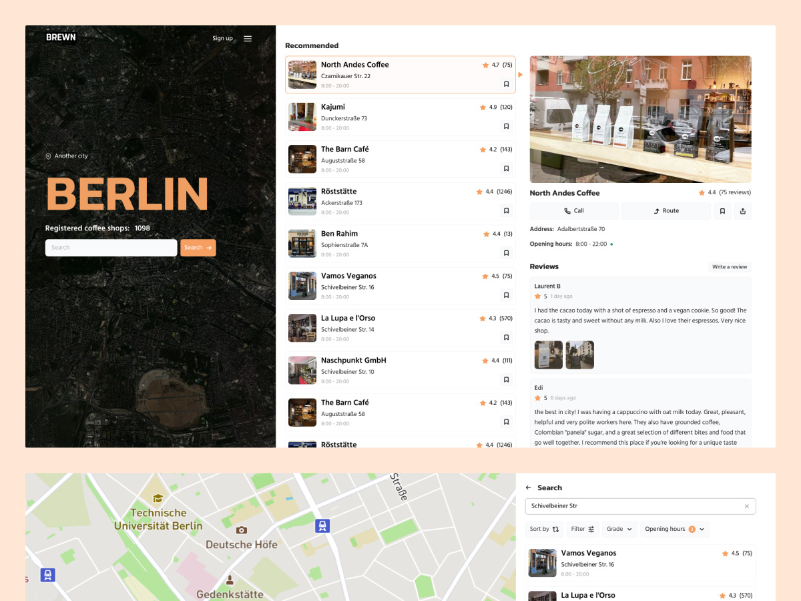Toggle the bookmark on the Kajumi listing

(x=506, y=126)
